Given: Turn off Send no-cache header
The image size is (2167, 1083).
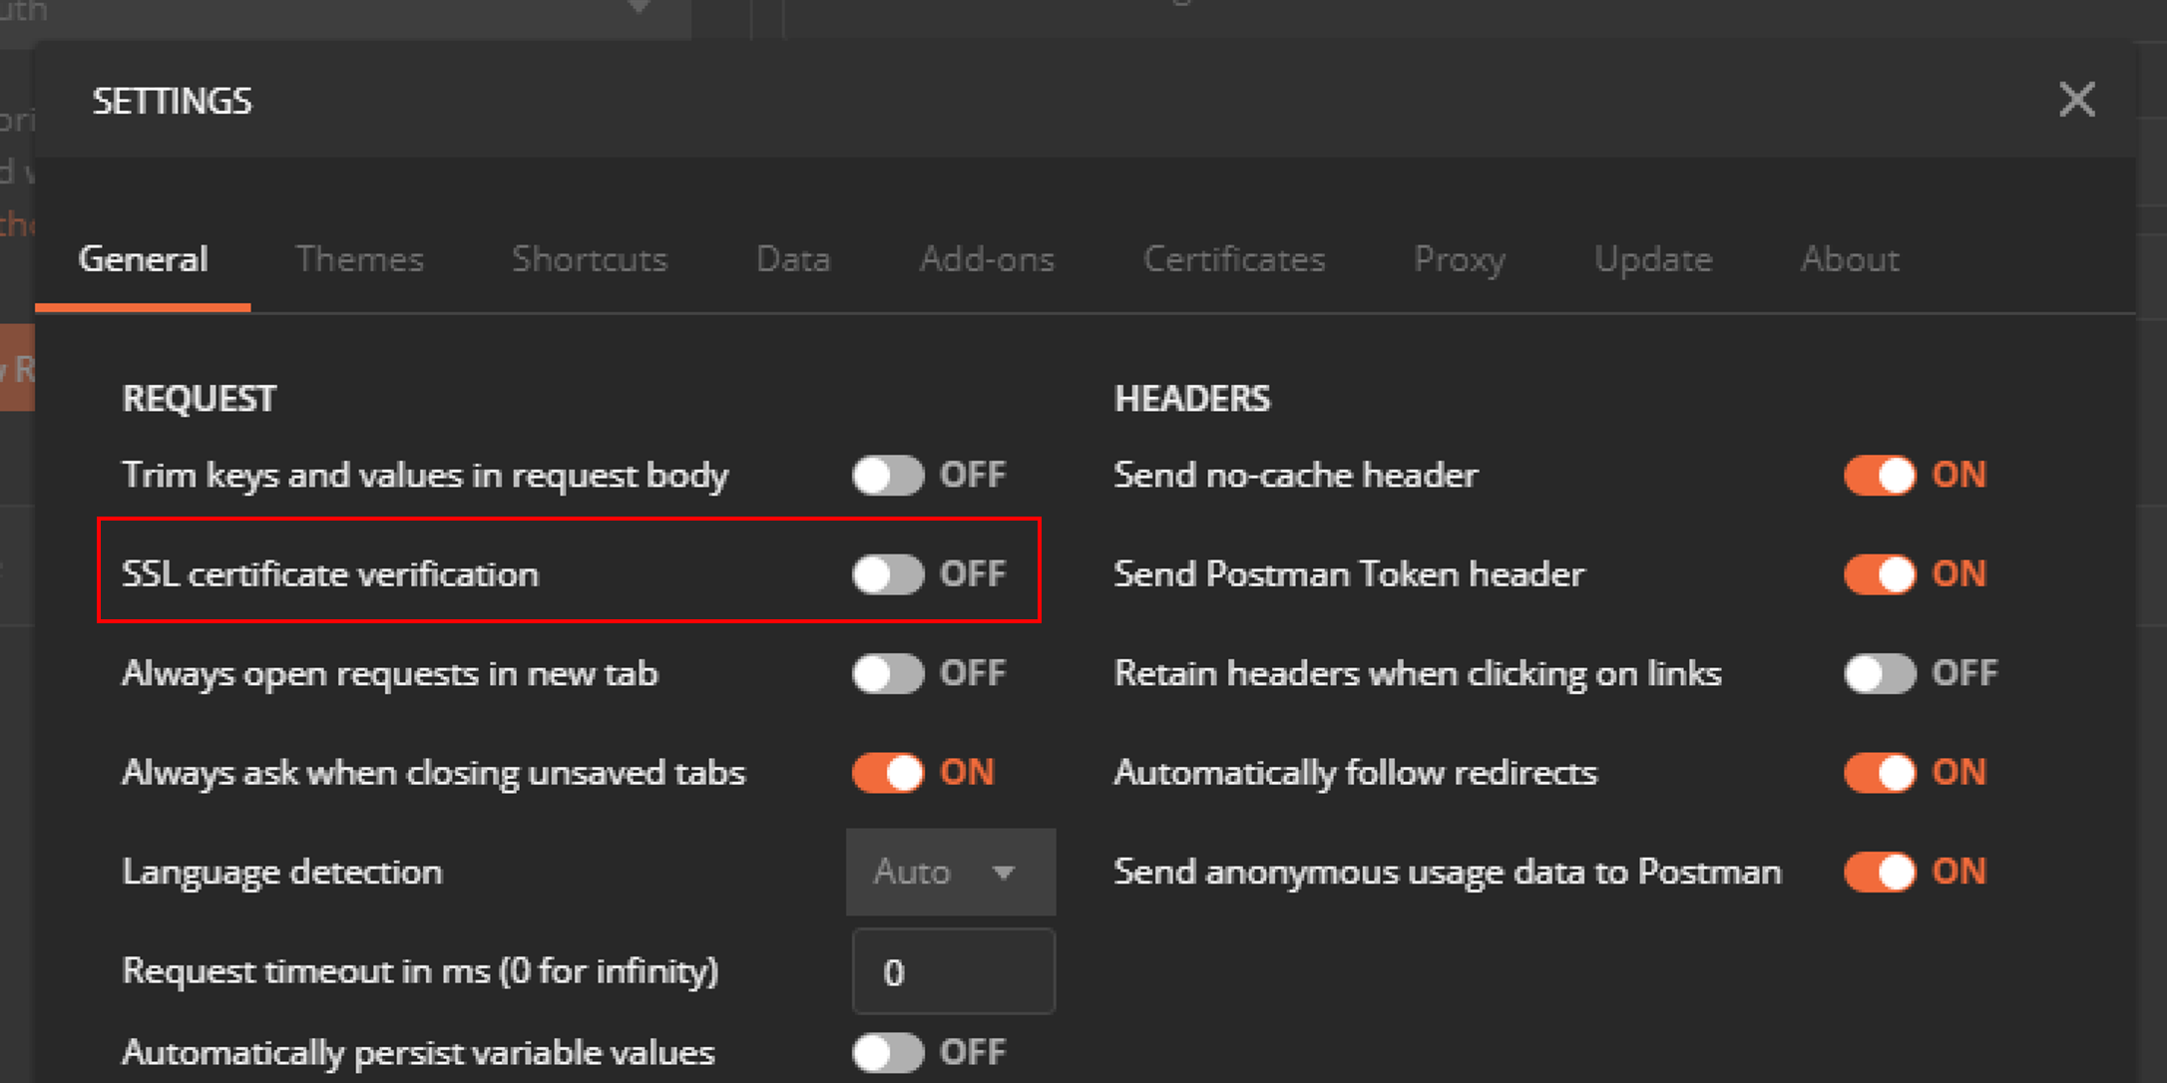Looking at the screenshot, I should pyautogui.click(x=1879, y=476).
